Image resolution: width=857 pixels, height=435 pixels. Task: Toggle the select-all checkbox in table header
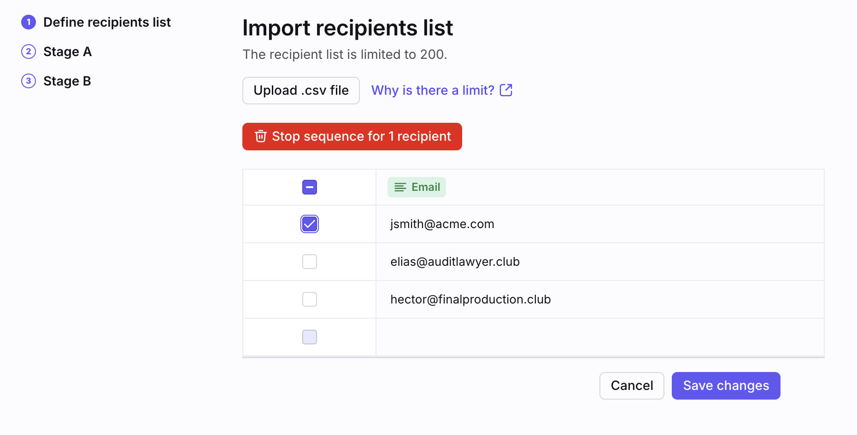pyautogui.click(x=310, y=187)
